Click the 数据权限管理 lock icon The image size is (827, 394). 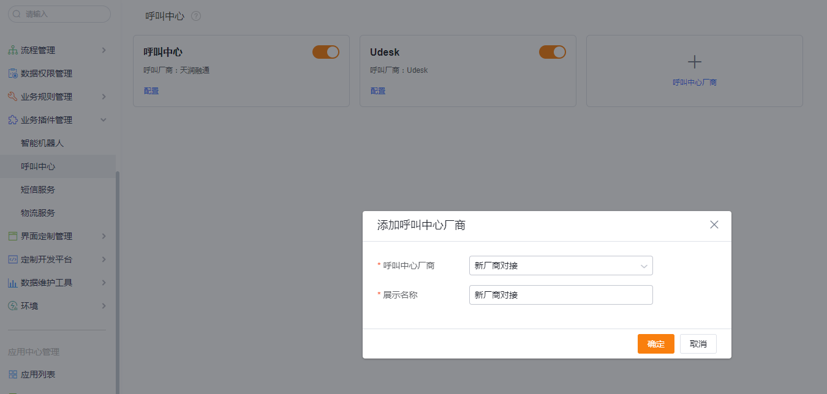(12, 73)
